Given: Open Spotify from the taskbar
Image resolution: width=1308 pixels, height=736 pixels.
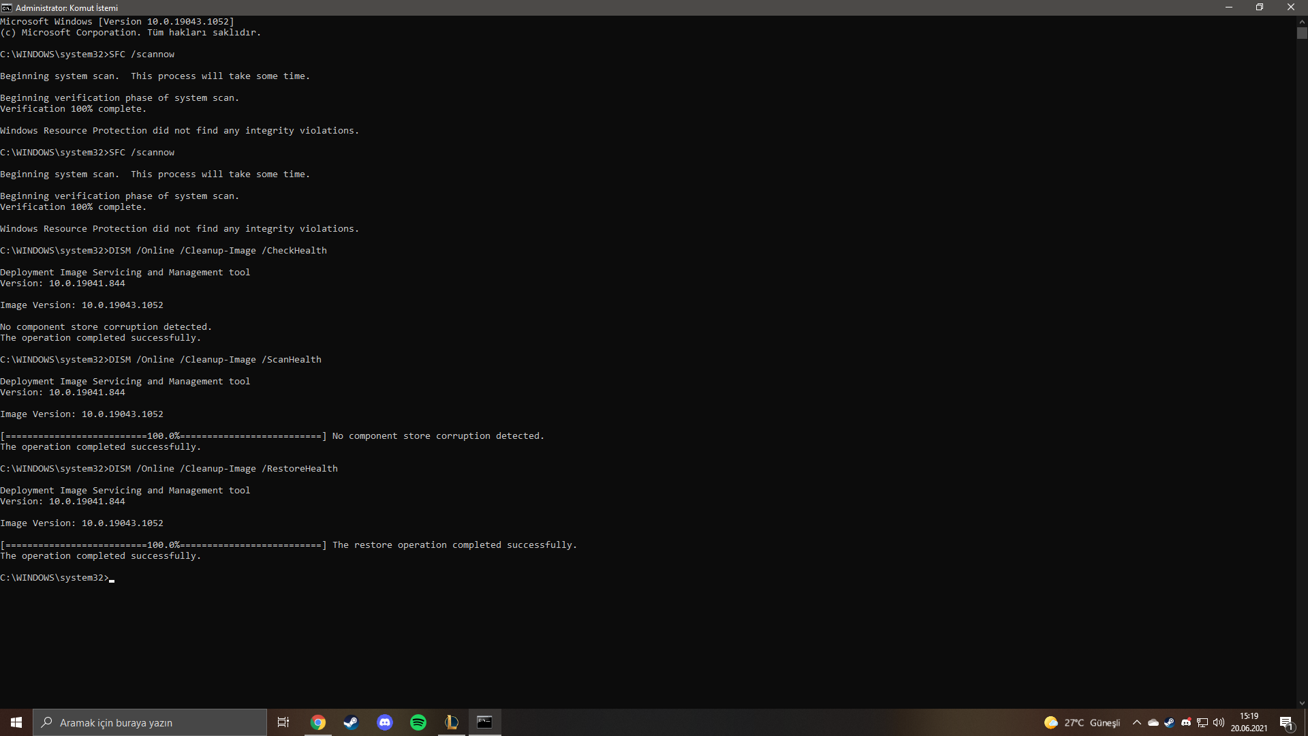Looking at the screenshot, I should tap(418, 722).
